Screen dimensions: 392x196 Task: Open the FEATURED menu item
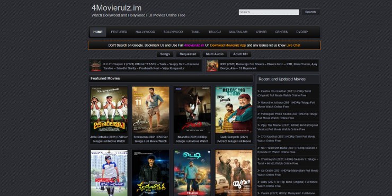click(119, 32)
